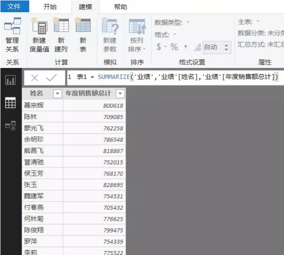The height and width of the screenshot is (255, 284).
Task: Select sales value 800618
Action: pyautogui.click(x=94, y=105)
